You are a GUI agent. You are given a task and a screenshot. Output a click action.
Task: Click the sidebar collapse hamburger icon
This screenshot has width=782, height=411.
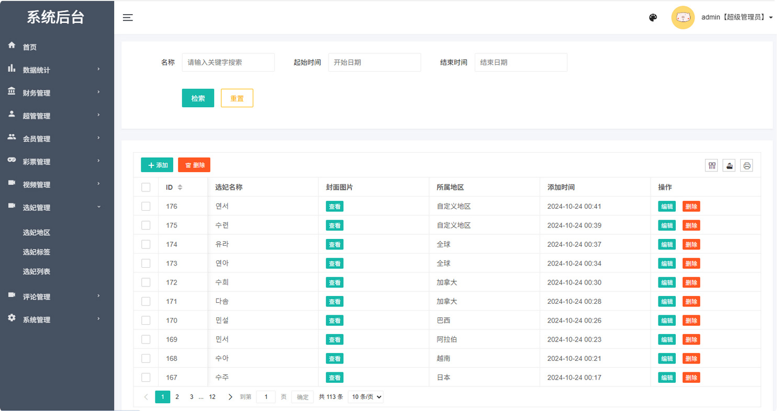coord(128,18)
